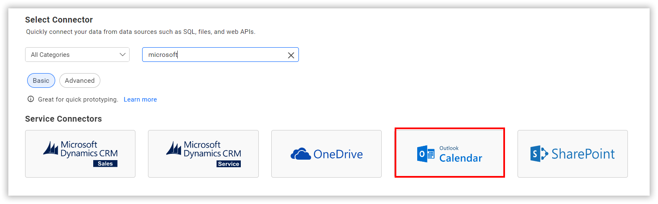Open the All Categories dropdown
This screenshot has height=204, width=658.
point(77,55)
